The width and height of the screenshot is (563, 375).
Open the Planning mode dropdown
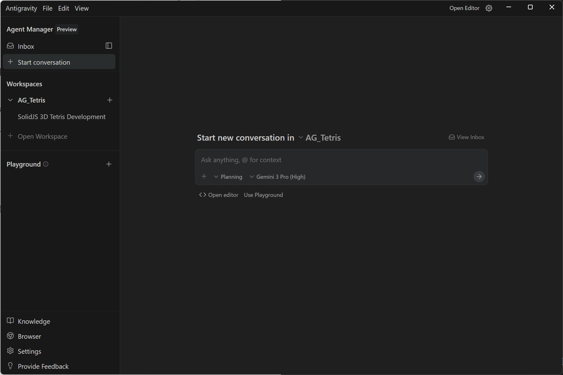point(228,177)
